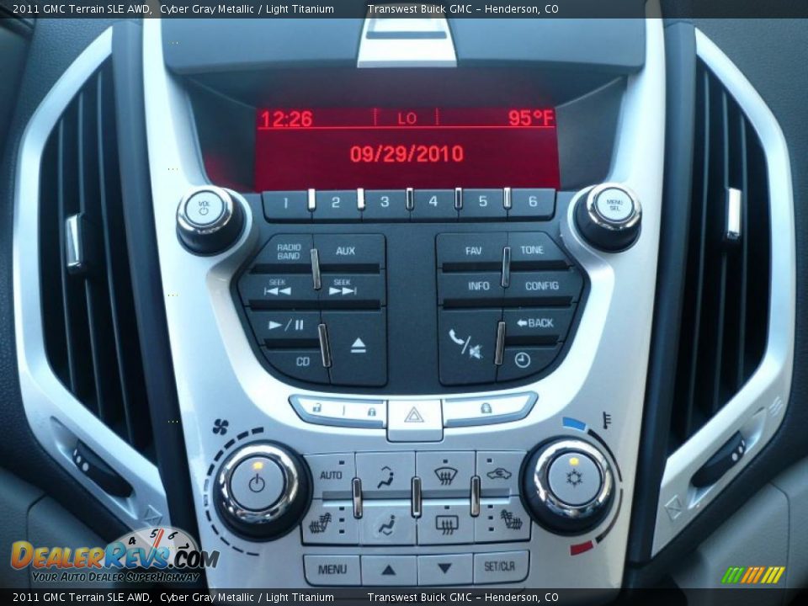This screenshot has width=808, height=606.
Task: Activate the driver heated seat button
Action: coord(327,524)
